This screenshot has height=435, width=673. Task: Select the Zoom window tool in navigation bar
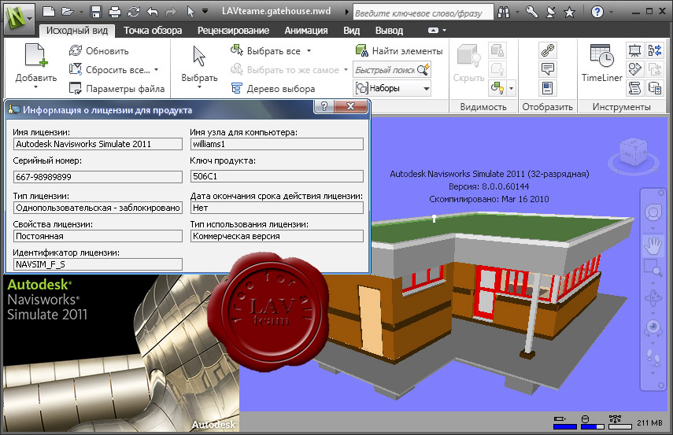point(653,267)
